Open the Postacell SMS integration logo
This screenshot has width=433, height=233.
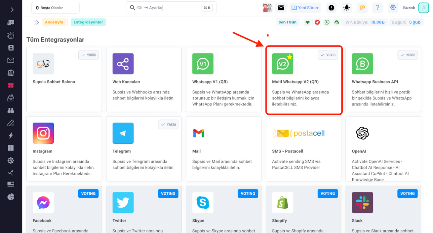point(299,133)
